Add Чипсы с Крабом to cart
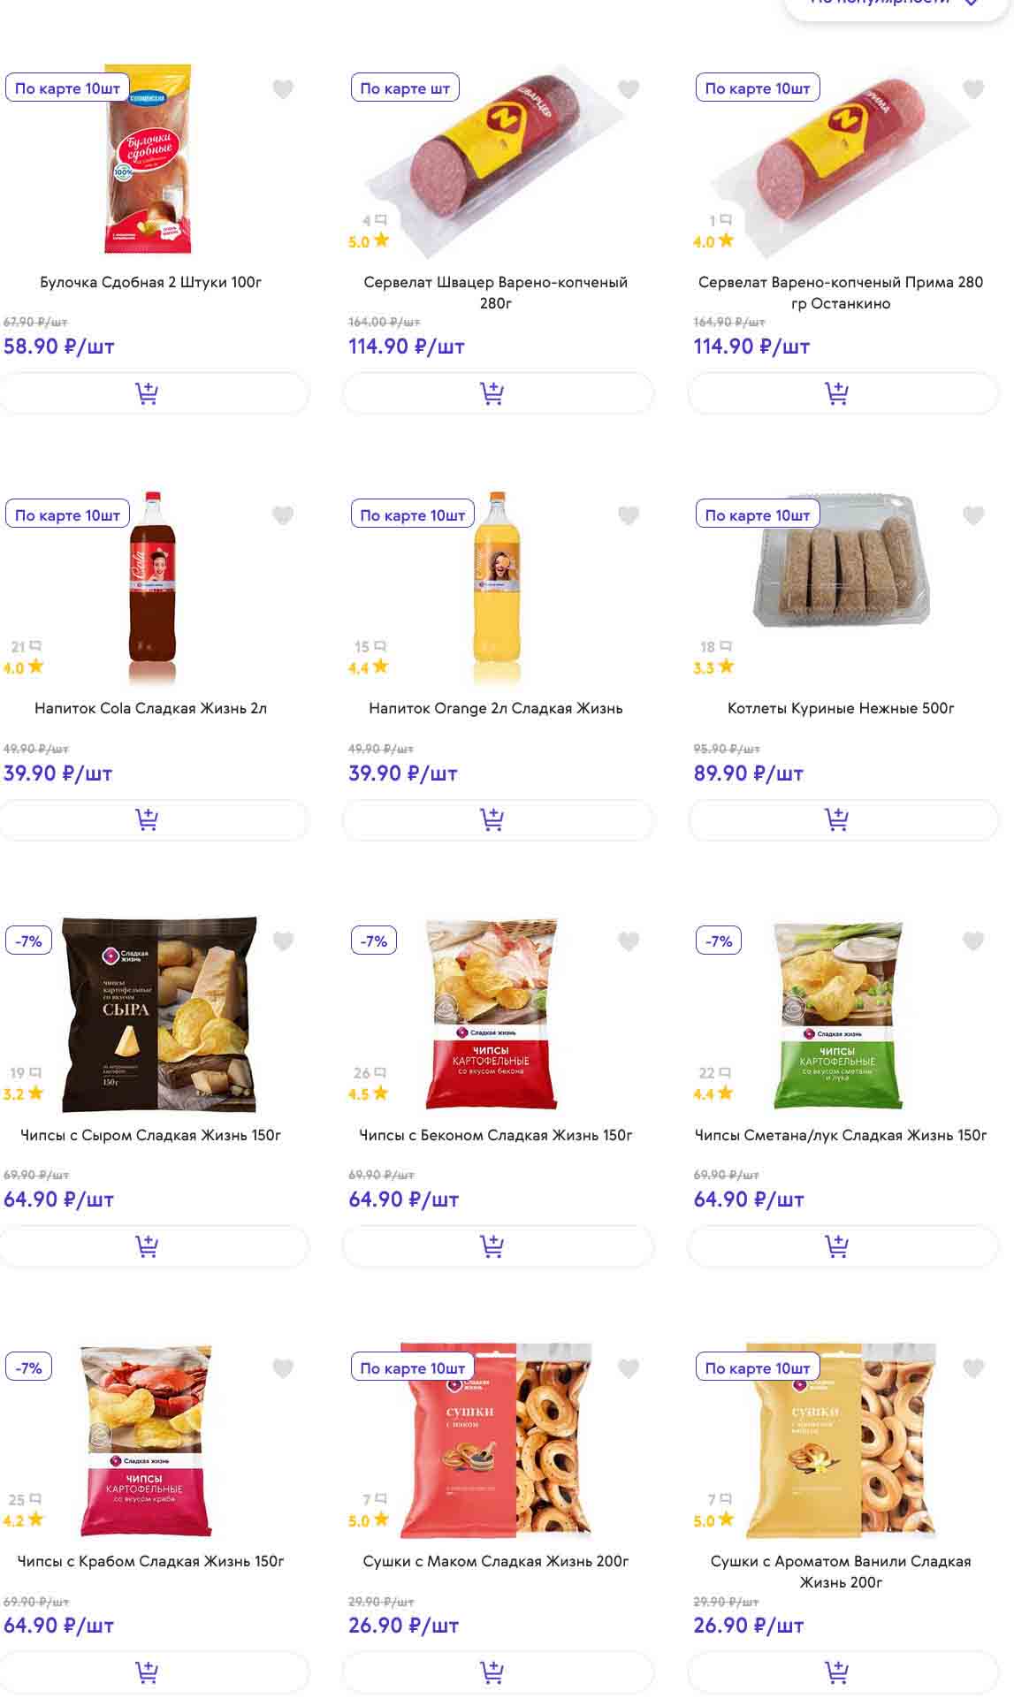Image resolution: width=1014 pixels, height=1706 pixels. pyautogui.click(x=147, y=1672)
